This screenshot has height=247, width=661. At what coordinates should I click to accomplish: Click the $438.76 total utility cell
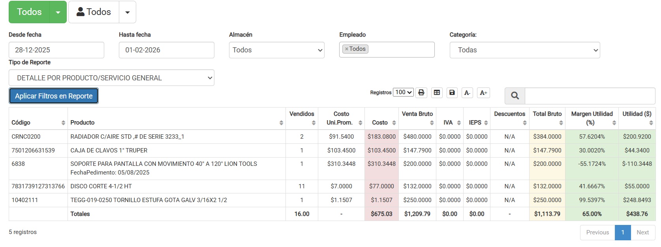[637, 214]
